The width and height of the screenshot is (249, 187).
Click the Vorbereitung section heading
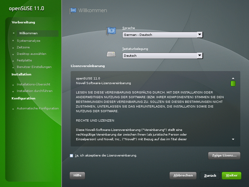pyautogui.click(x=23, y=22)
